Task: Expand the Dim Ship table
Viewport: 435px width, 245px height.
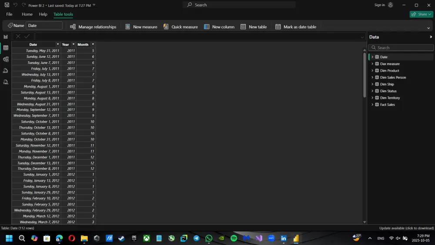Action: click(x=372, y=84)
